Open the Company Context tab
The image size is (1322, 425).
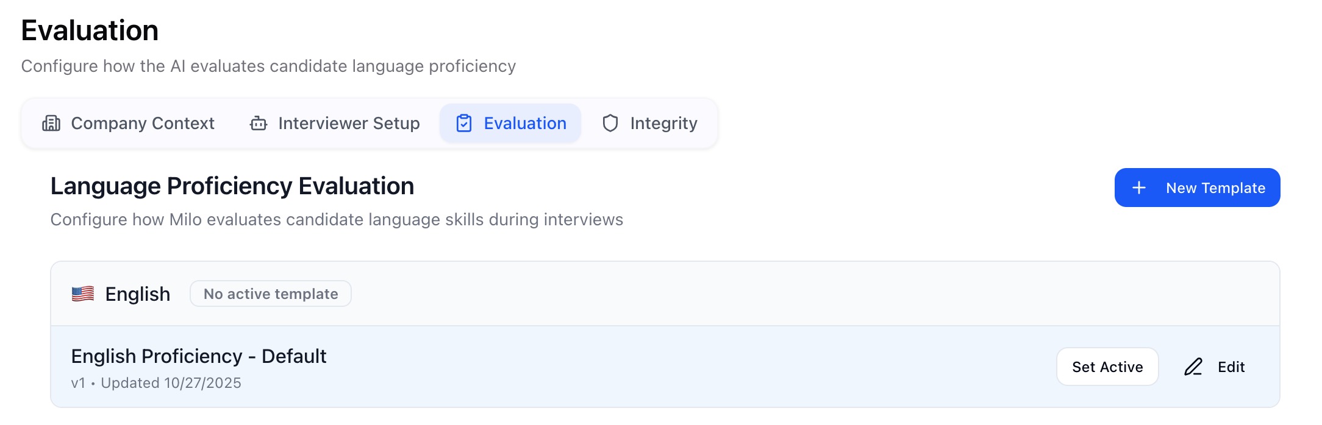143,123
